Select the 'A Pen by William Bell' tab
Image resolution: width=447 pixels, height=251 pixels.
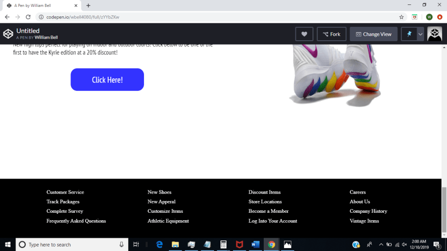coord(41,5)
